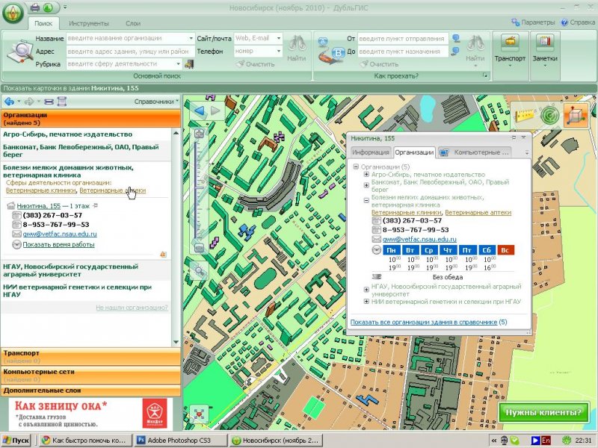Click the Ветеринарные клиники link in left panel
The height and width of the screenshot is (448, 598).
pos(41,190)
